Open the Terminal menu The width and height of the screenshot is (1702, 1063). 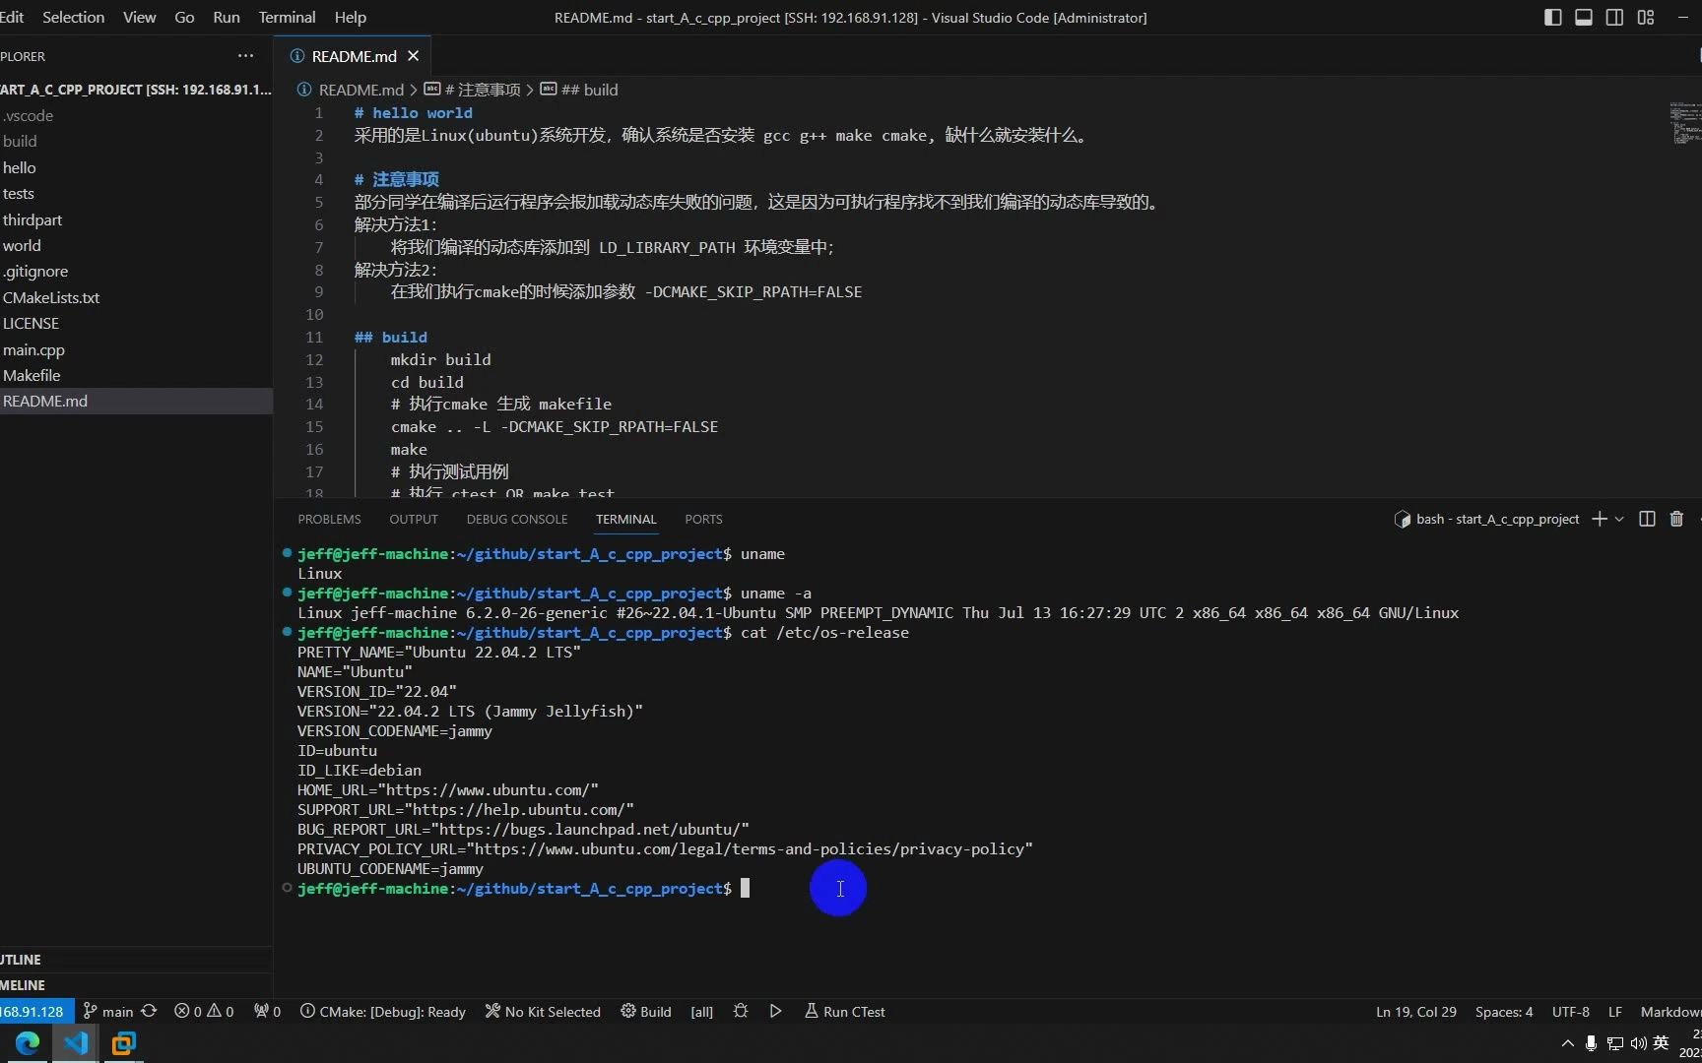(x=286, y=17)
